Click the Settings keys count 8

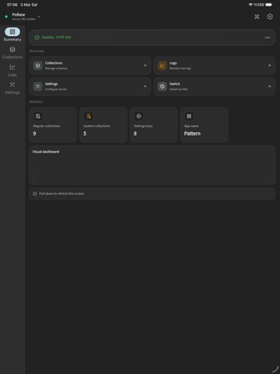coord(135,133)
